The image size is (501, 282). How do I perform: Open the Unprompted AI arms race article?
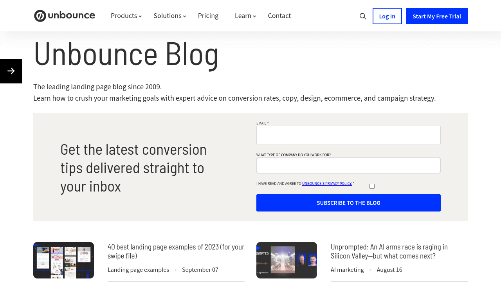click(389, 251)
